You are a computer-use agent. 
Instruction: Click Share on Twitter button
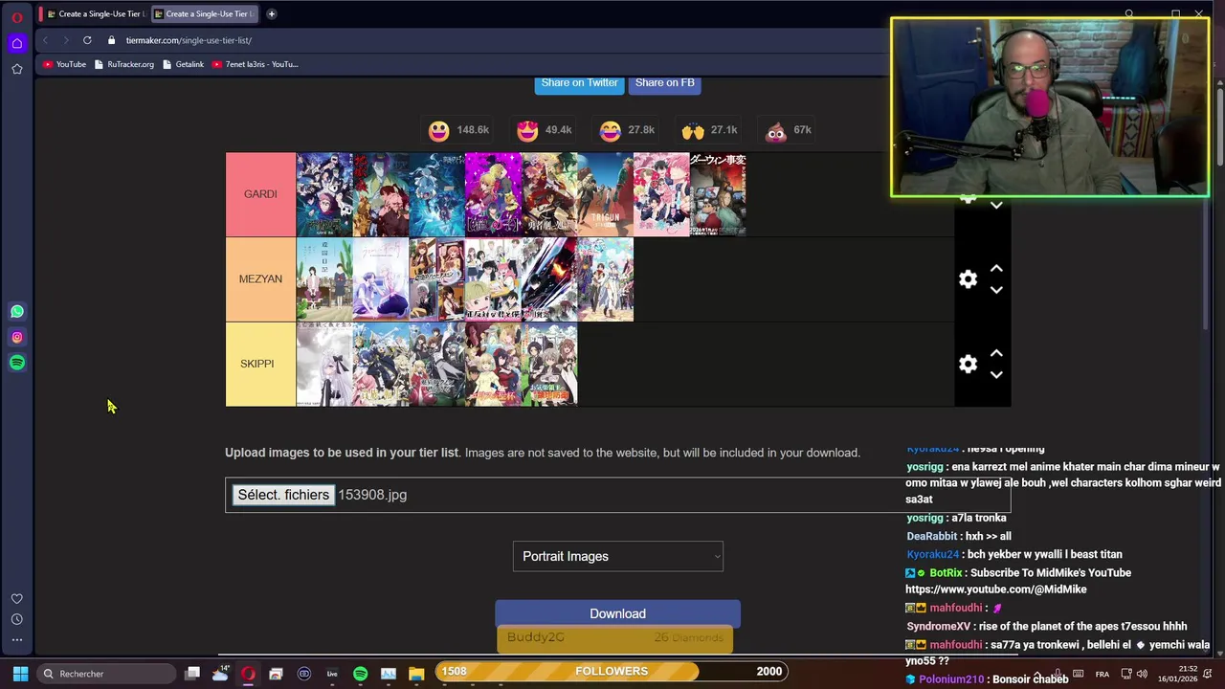(x=580, y=83)
